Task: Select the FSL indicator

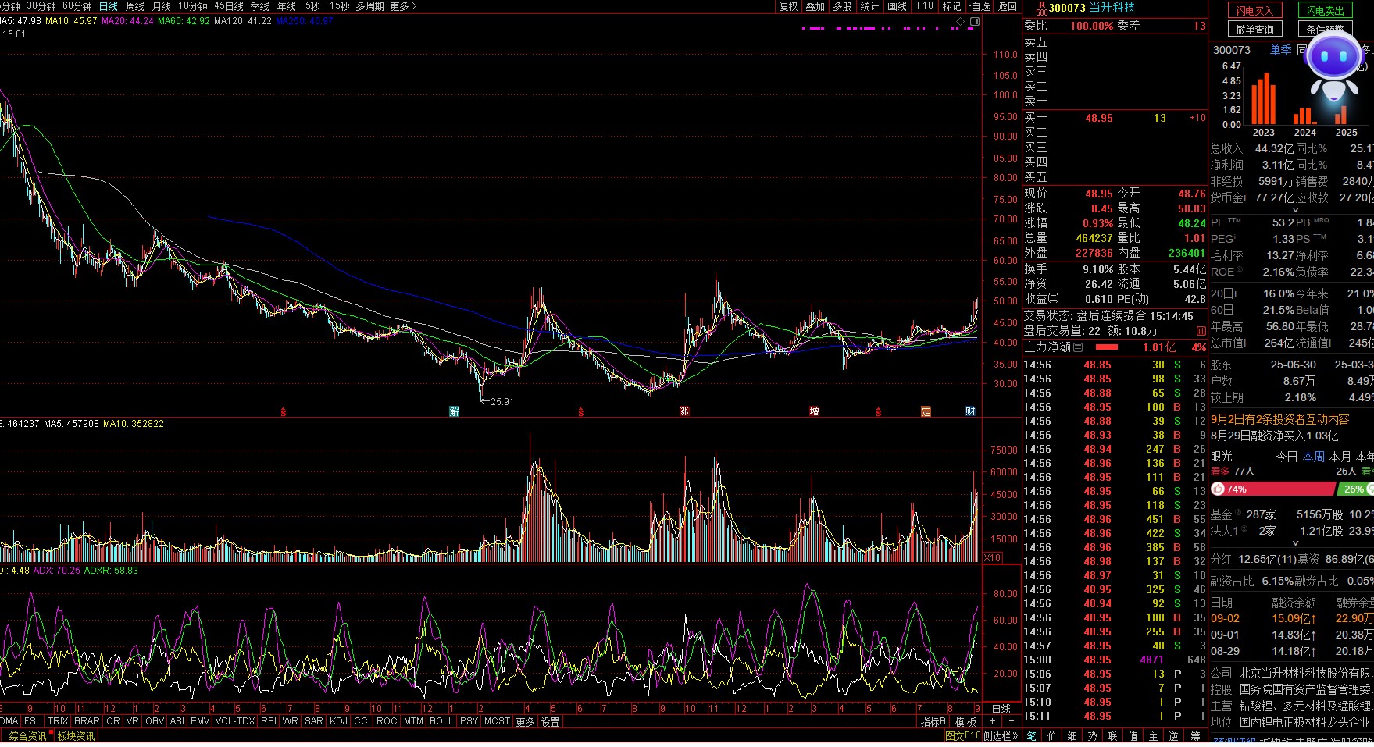Action: (x=33, y=721)
